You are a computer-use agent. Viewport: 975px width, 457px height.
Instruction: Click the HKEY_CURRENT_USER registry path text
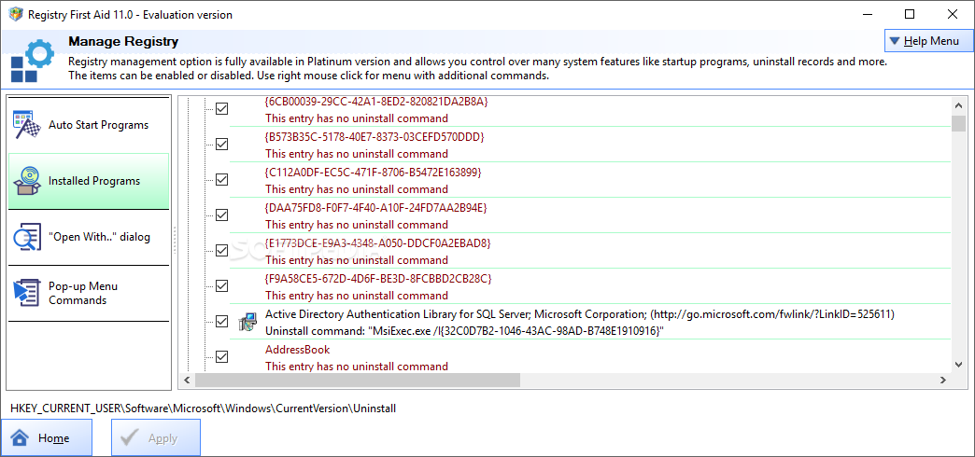tap(203, 408)
